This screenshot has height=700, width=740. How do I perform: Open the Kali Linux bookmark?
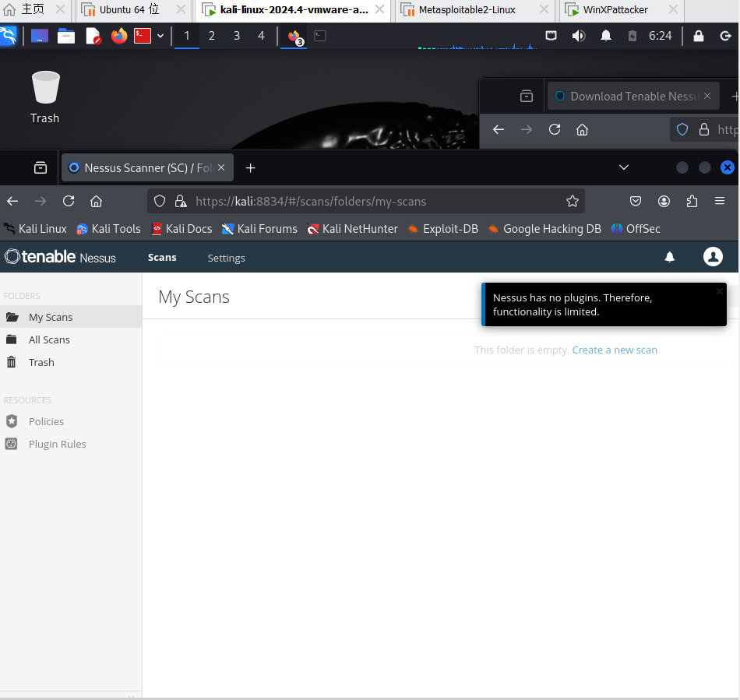(x=35, y=229)
